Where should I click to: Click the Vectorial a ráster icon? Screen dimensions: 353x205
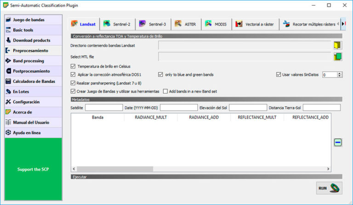coord(239,24)
